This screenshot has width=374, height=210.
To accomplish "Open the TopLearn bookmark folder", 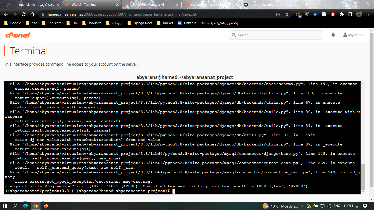I will click(x=51, y=23).
